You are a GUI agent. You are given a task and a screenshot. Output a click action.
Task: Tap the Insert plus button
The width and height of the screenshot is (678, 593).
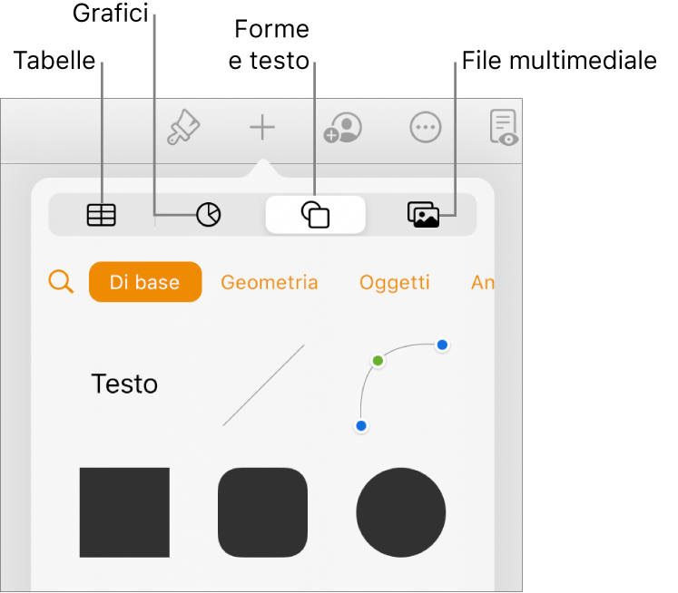tap(262, 128)
